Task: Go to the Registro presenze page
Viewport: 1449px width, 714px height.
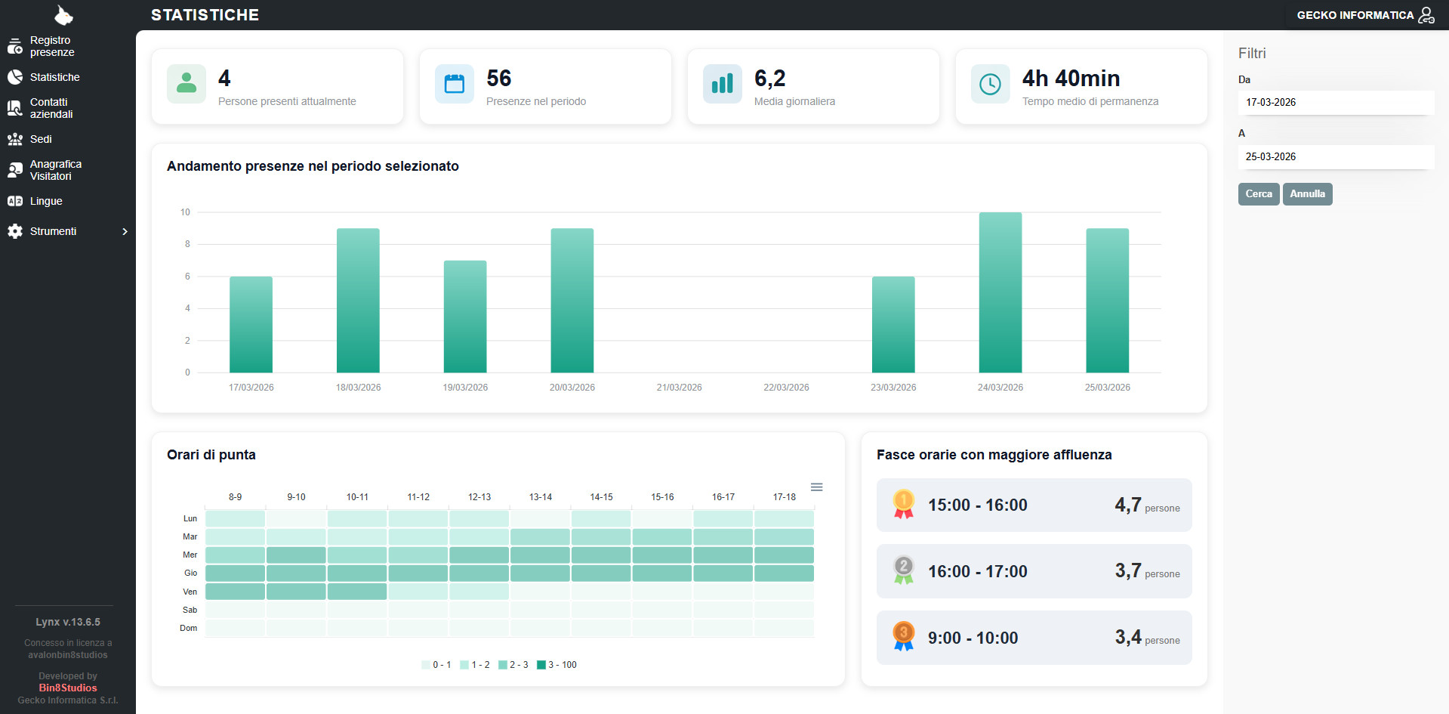Action: (51, 46)
